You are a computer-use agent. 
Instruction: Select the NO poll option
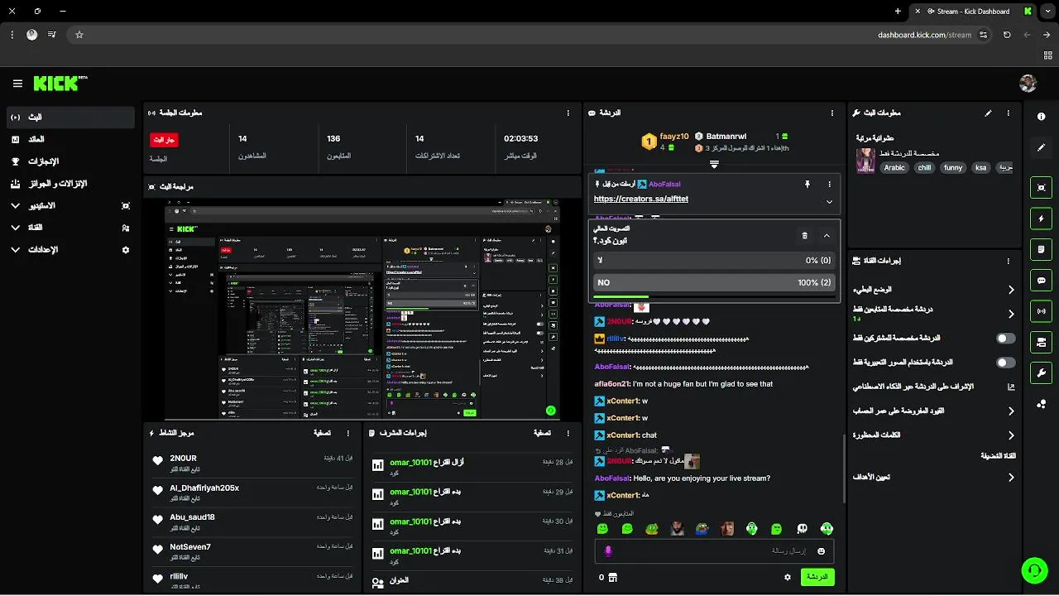coord(714,282)
